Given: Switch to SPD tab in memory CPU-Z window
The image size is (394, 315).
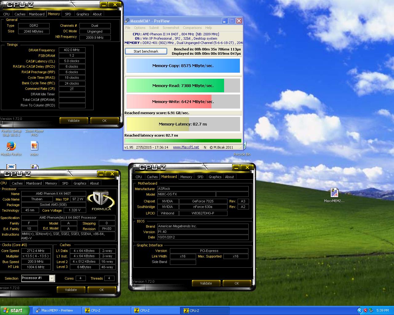Looking at the screenshot, I should pos(68,14).
